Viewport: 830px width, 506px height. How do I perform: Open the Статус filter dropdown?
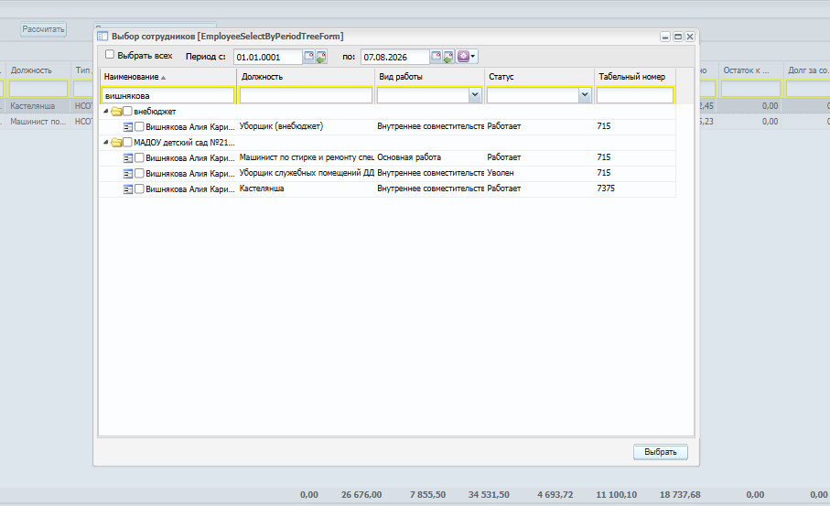tap(585, 95)
